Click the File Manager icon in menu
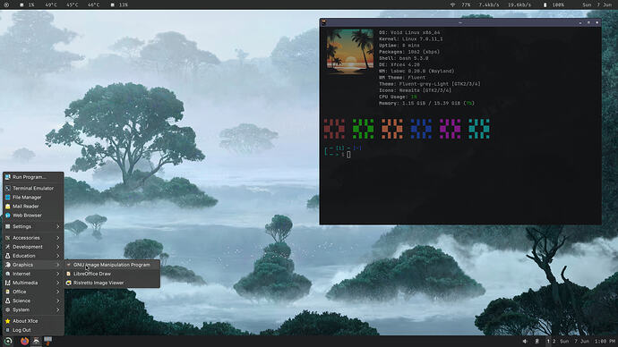This screenshot has width=618, height=347. coord(7,197)
